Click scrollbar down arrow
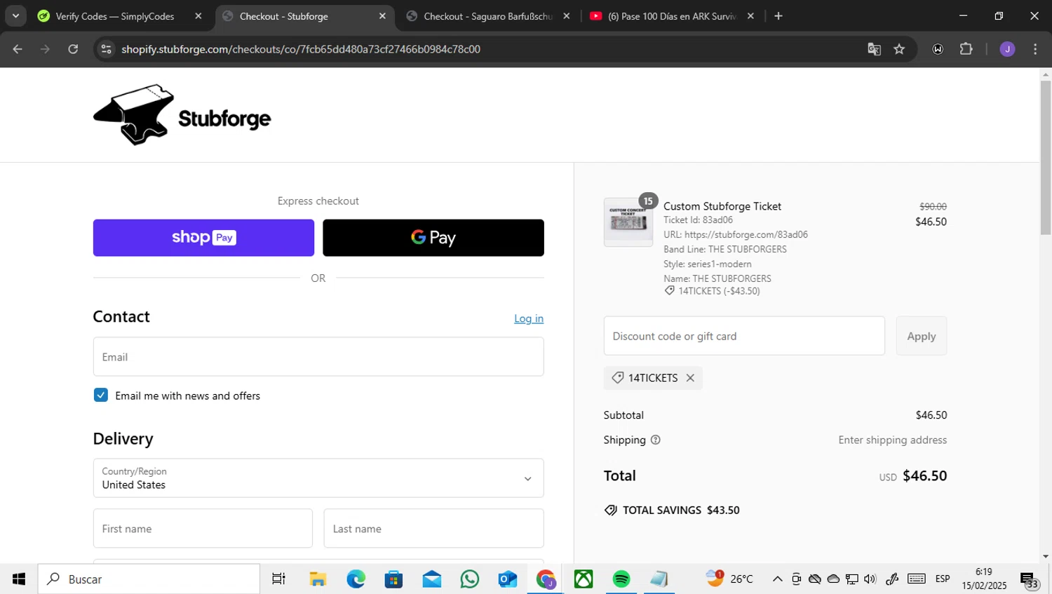1052x594 pixels. [x=1046, y=557]
